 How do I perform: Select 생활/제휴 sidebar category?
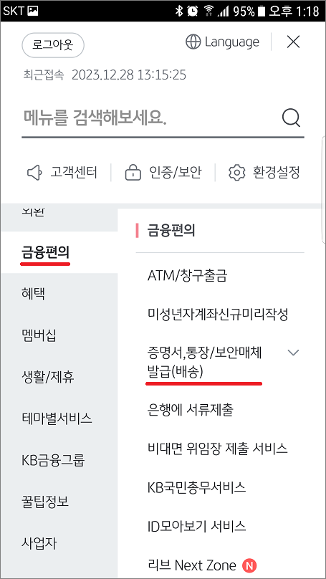tap(48, 377)
